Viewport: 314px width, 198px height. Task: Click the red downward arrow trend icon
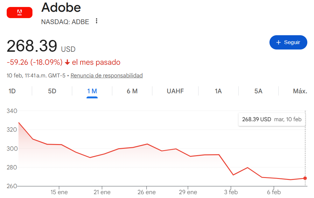tap(67, 63)
